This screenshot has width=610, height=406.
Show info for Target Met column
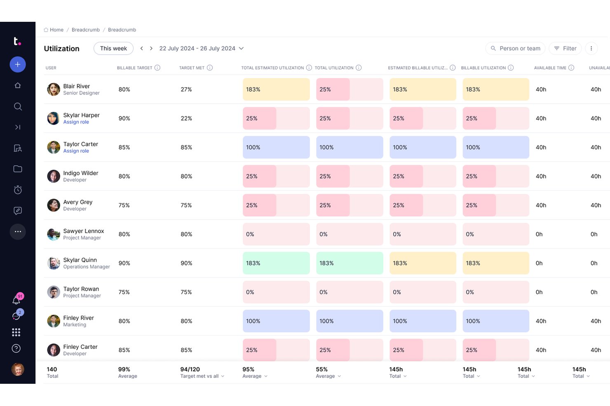click(210, 68)
